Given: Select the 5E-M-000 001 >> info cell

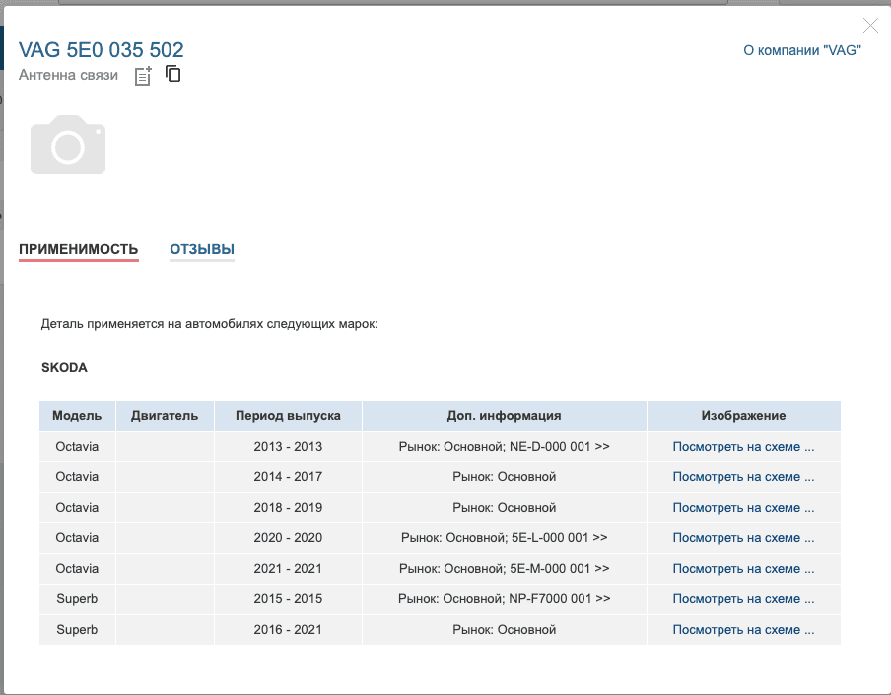Looking at the screenshot, I should click(504, 569).
